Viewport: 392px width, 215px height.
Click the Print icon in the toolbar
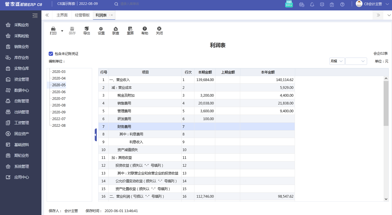(53, 29)
